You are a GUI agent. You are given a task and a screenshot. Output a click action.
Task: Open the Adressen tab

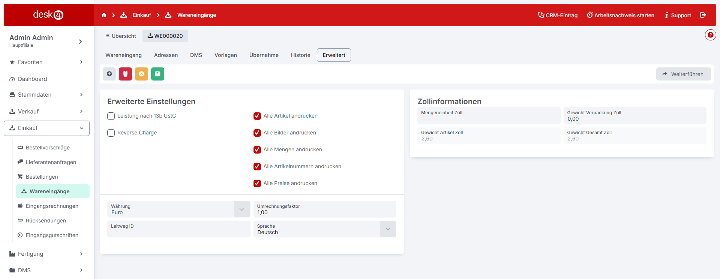166,55
